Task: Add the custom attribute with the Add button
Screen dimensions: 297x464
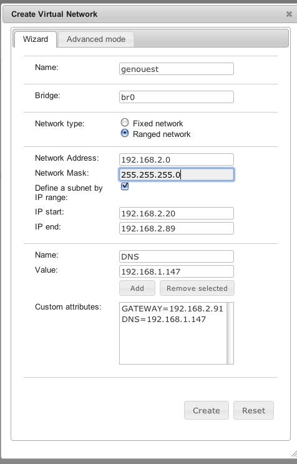Action: point(137,288)
